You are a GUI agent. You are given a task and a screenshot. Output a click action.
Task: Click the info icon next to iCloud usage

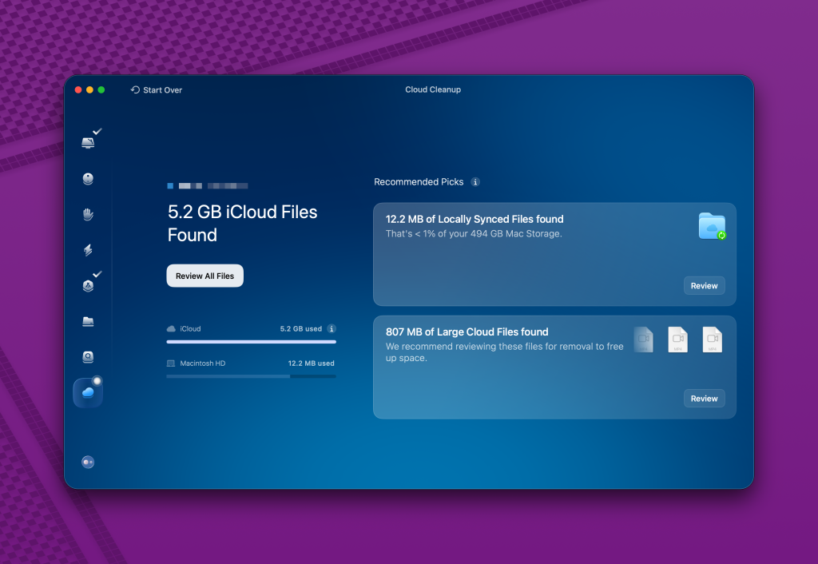332,328
